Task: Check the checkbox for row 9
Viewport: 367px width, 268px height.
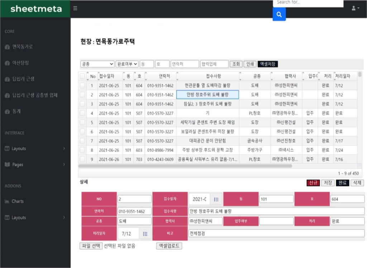Action: [82, 159]
